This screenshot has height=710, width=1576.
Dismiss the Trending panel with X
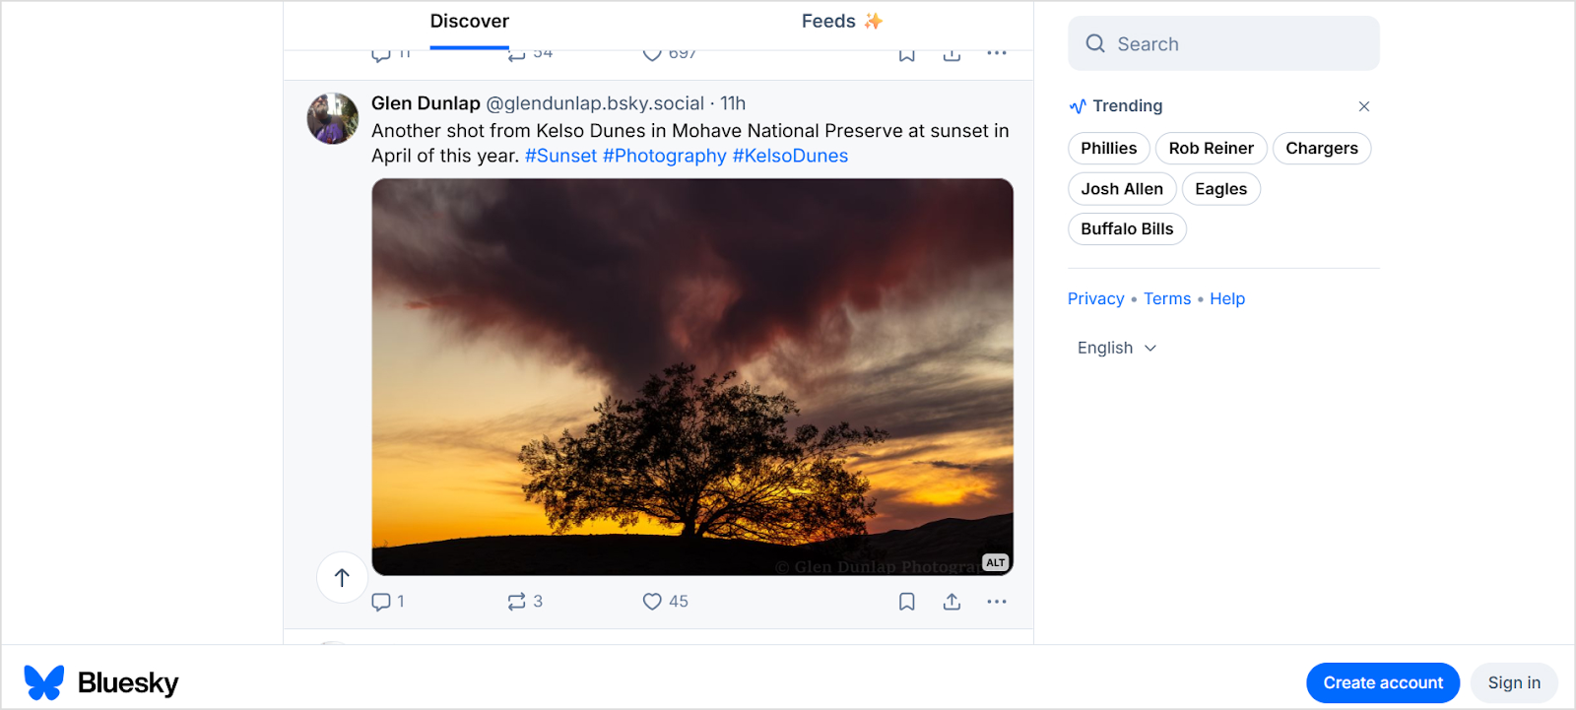pyautogui.click(x=1364, y=106)
